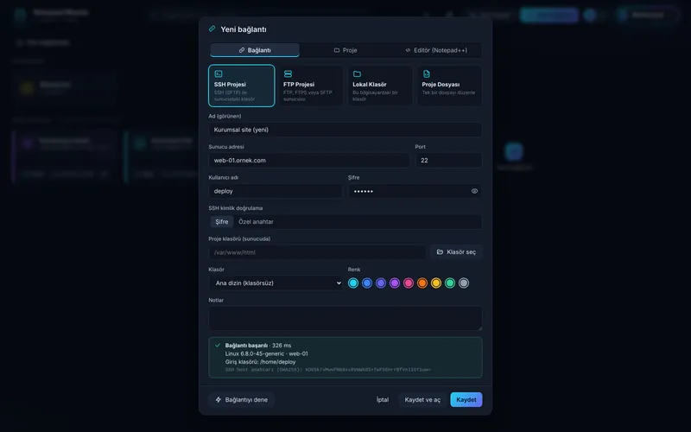Click the Şifre password field
Screen dimensions: 691x432
tap(415, 191)
